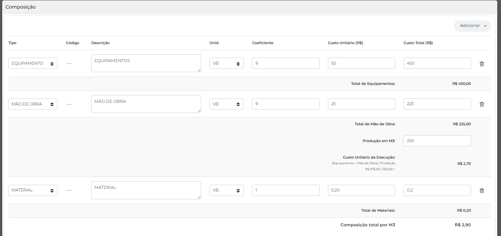Viewport: 501px width, 236px height.
Task: Open the MATERIAL type dropdown
Action: (x=33, y=190)
